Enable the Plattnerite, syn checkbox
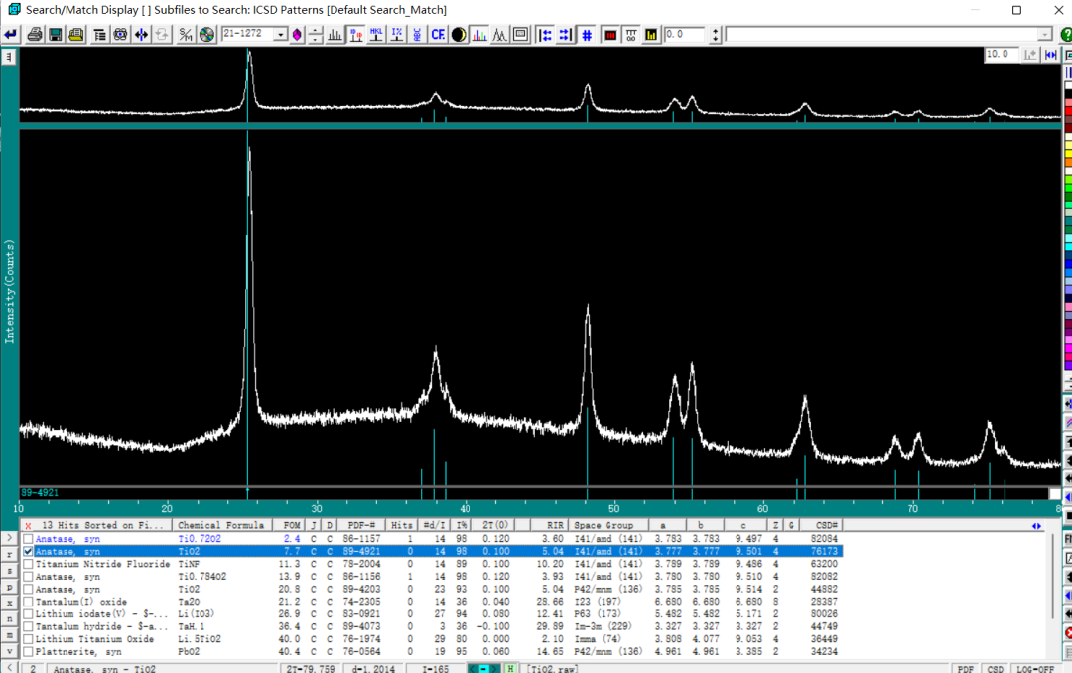The image size is (1072, 673). click(29, 651)
